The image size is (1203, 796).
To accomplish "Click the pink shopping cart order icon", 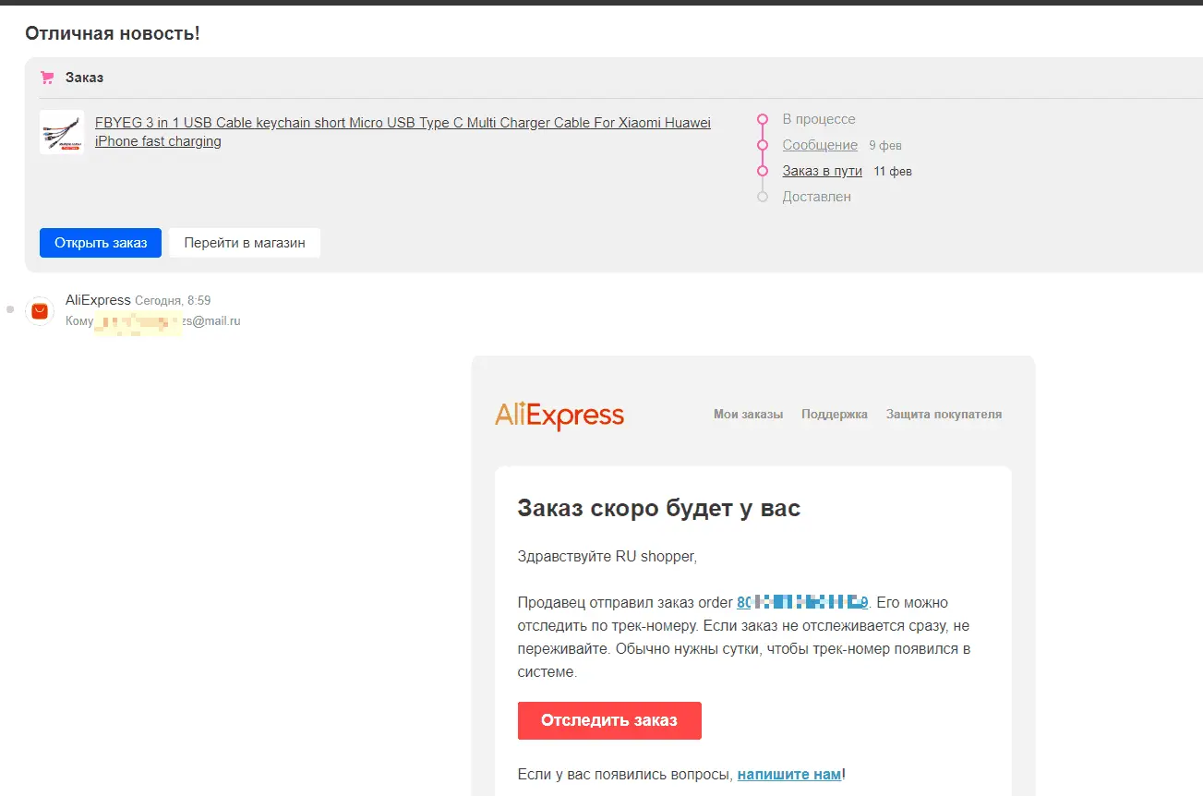I will click(x=47, y=78).
